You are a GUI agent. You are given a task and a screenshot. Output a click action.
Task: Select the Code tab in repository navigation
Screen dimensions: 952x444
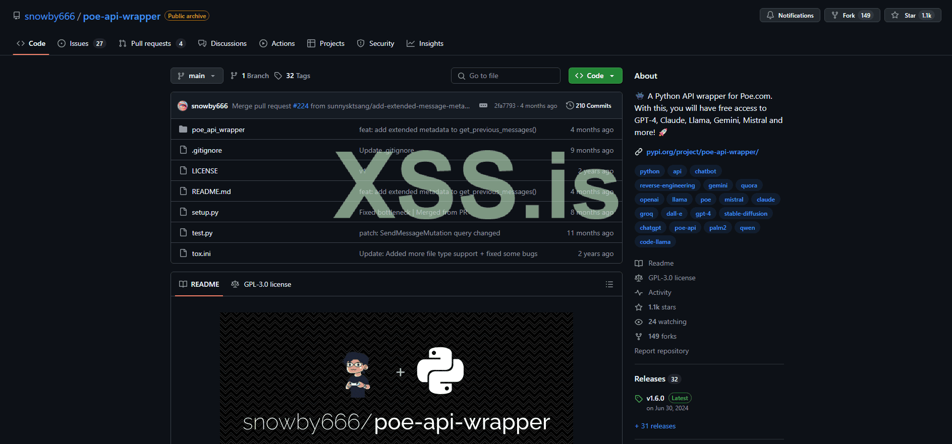31,43
